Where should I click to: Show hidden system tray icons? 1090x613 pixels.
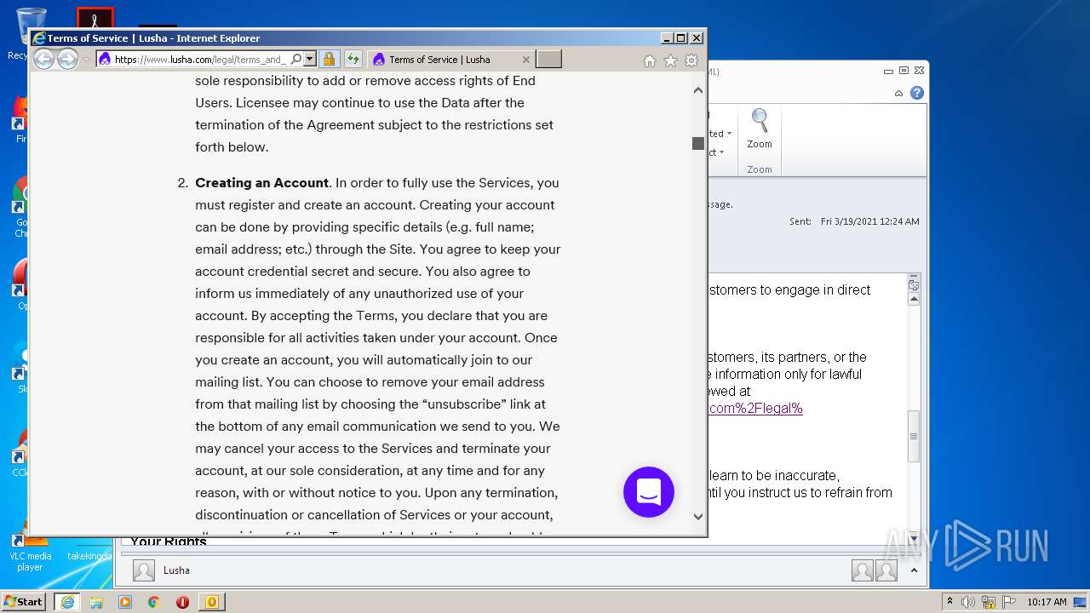pos(950,602)
